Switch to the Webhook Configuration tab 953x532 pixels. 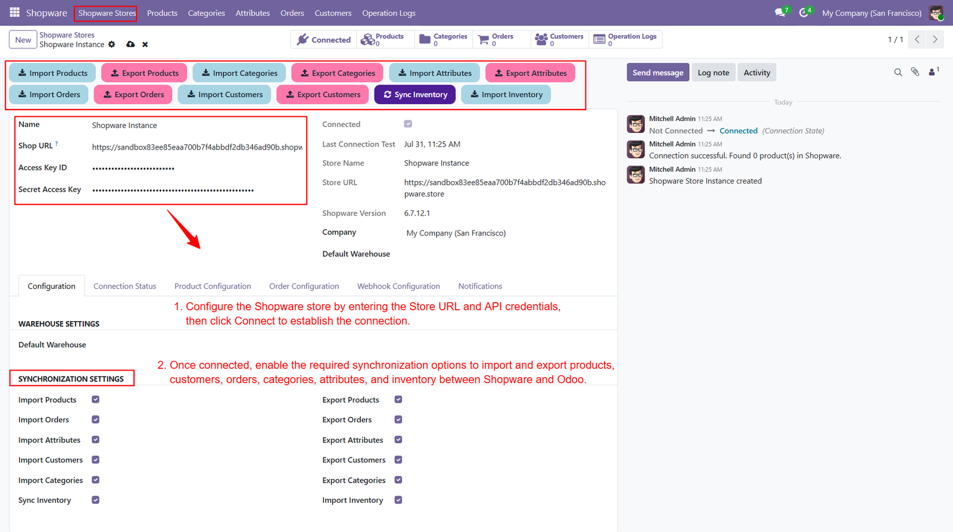tap(398, 286)
